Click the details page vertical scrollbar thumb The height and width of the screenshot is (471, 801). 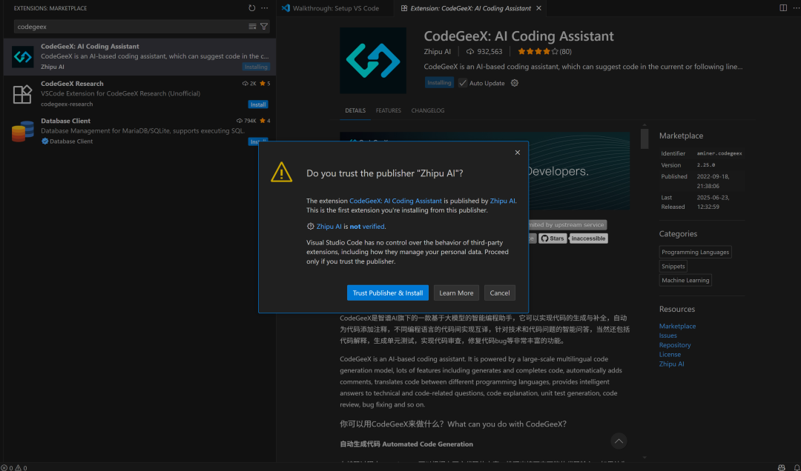(645, 138)
